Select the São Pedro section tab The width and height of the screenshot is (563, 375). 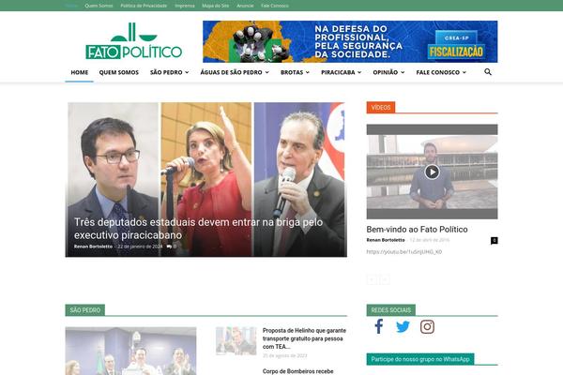(84, 310)
